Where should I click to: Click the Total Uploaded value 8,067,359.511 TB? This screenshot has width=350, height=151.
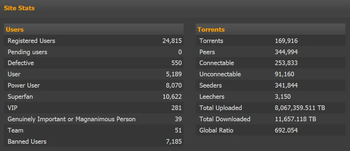[300, 108]
